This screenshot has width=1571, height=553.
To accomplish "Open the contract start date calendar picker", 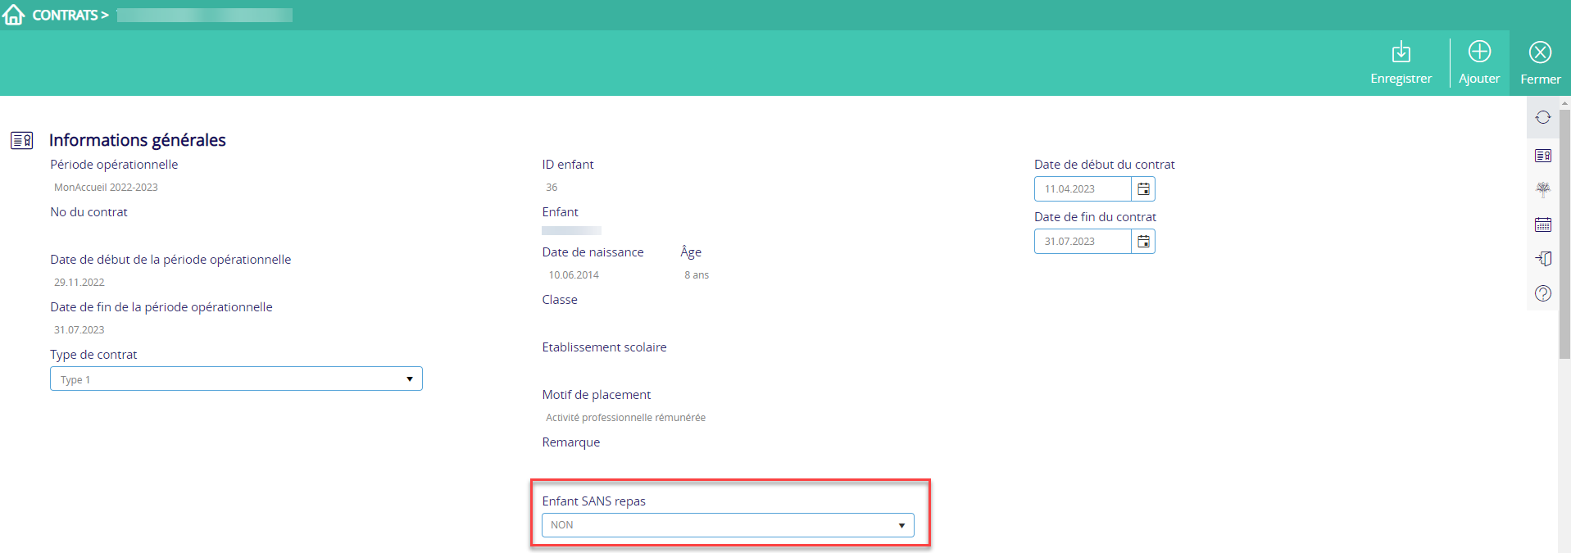I will pos(1143,189).
